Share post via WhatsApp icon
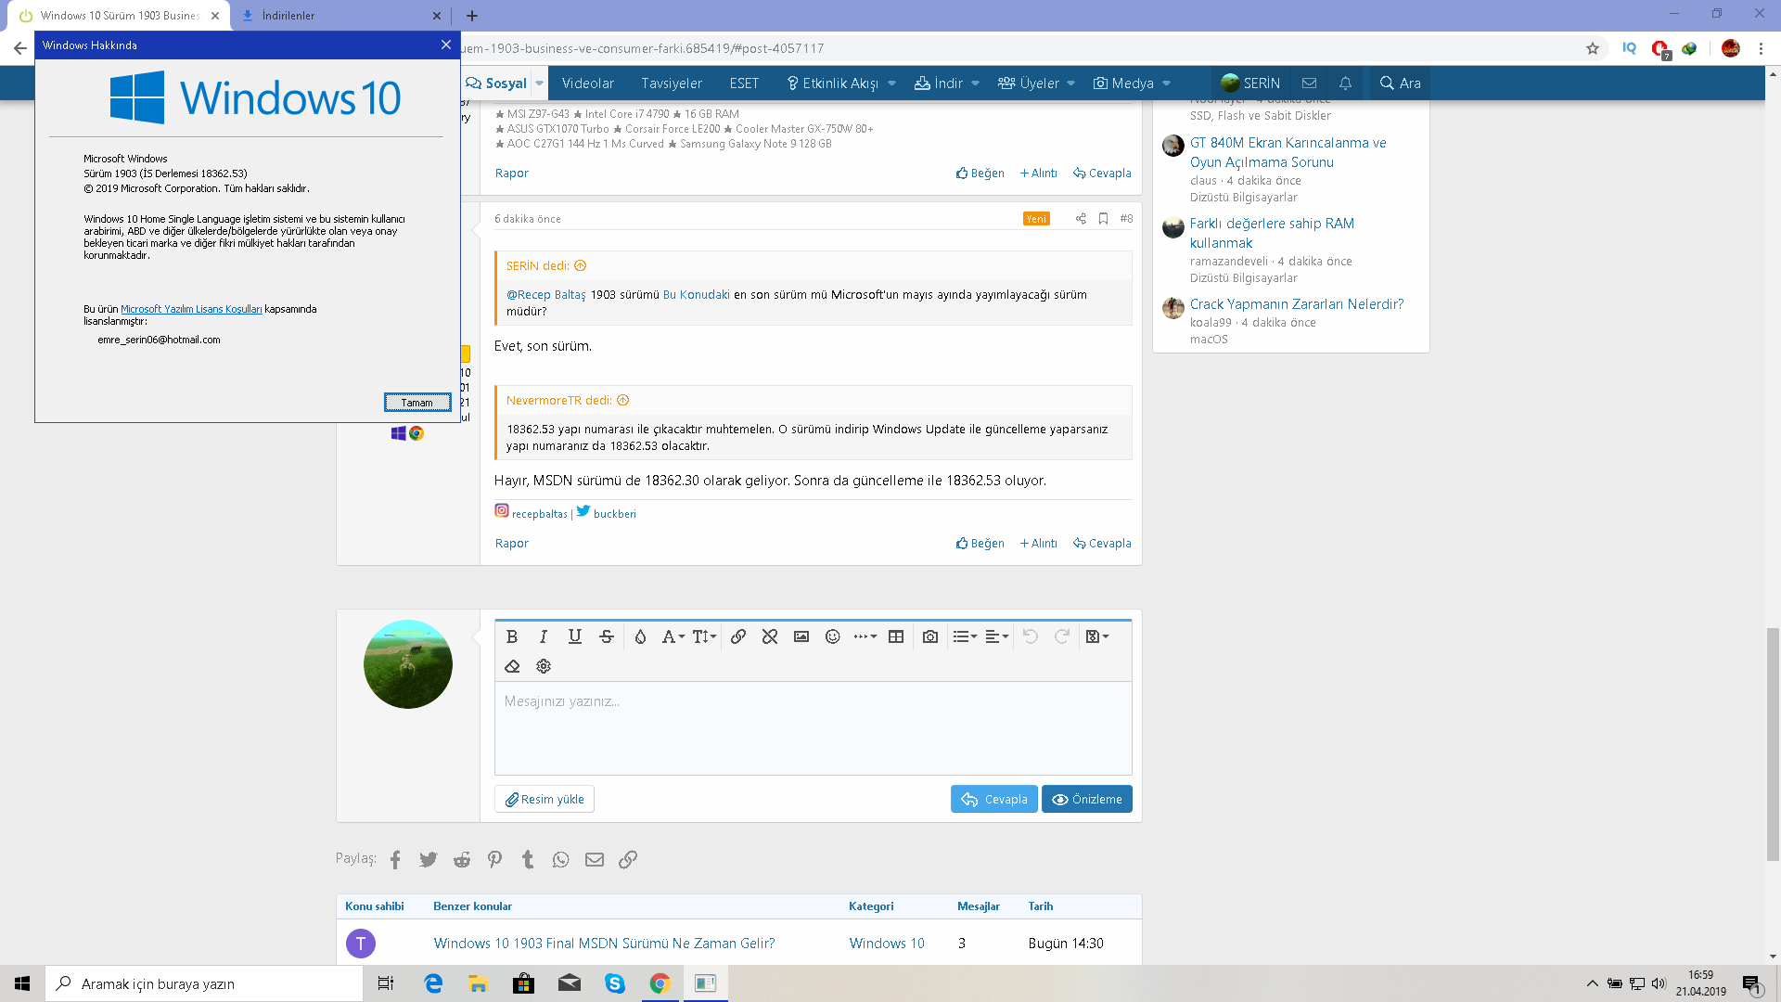 coord(560,860)
